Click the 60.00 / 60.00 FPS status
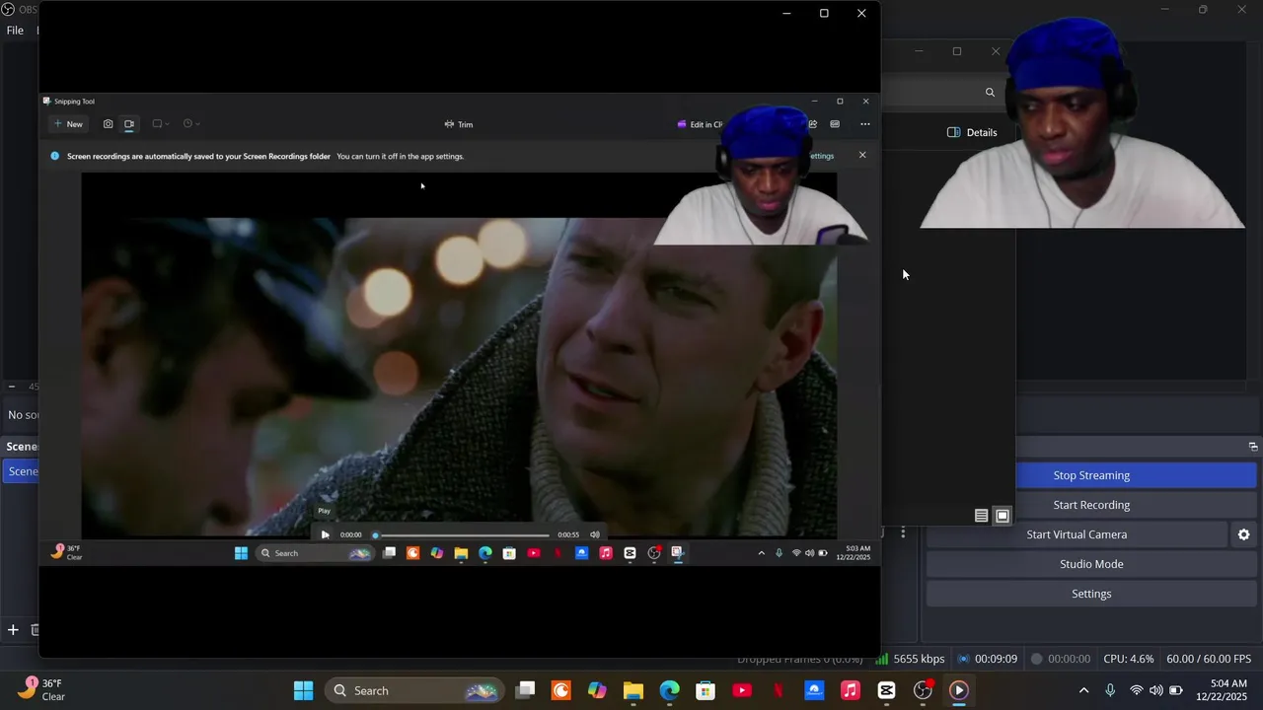This screenshot has width=1263, height=710. (x=1209, y=659)
